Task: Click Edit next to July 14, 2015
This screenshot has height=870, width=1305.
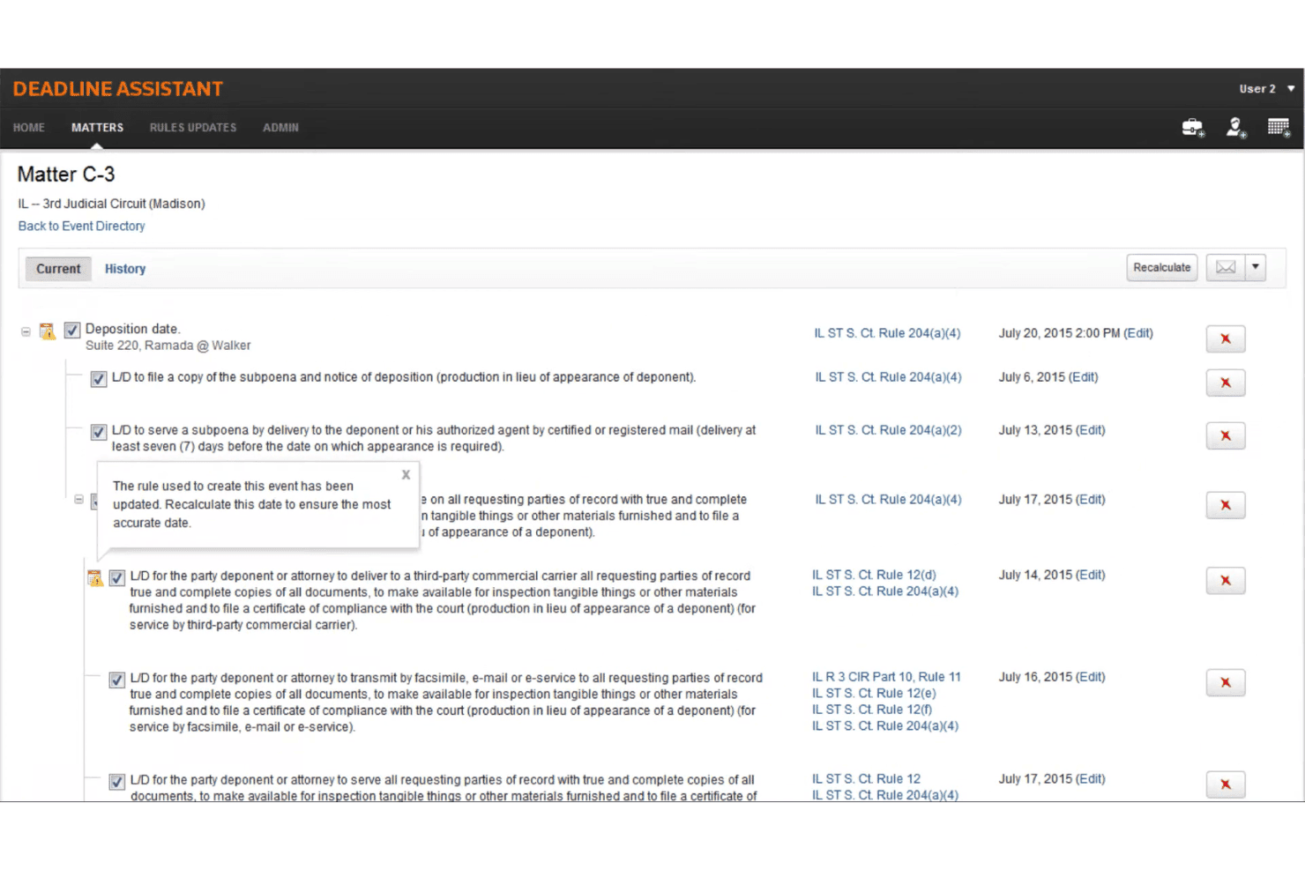Action: (x=1091, y=575)
